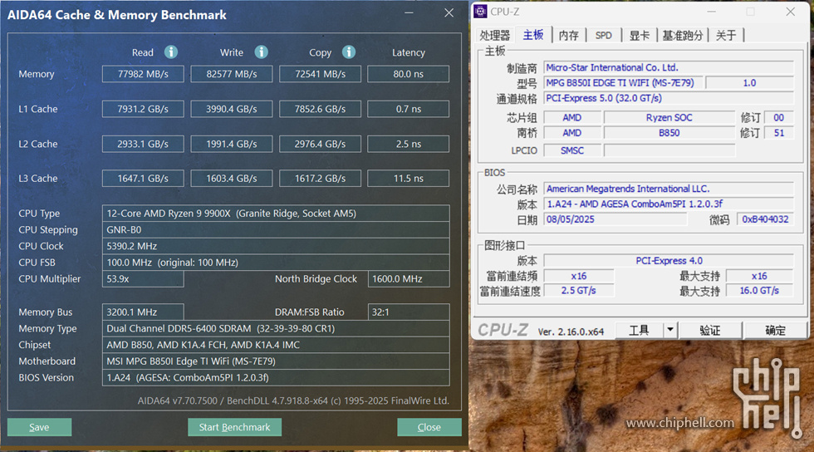Select L3 Cache Write 1603.4 GB/s
Screen dimensions: 814x452
[x=232, y=178]
